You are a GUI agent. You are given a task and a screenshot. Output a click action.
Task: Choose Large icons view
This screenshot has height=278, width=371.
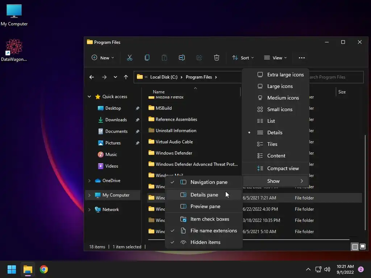[x=276, y=86]
